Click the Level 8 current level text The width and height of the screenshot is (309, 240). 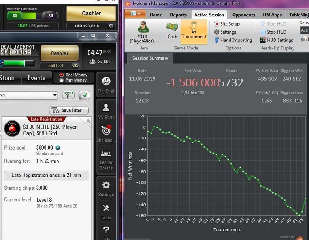click(x=44, y=200)
